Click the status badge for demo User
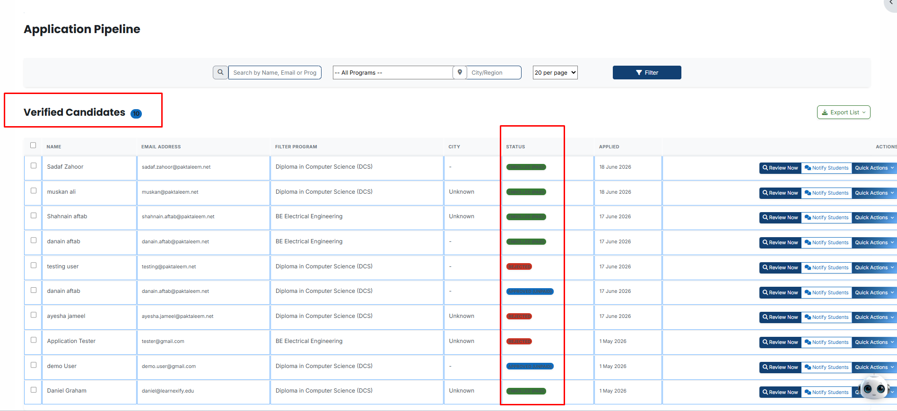897x411 pixels. pos(530,367)
